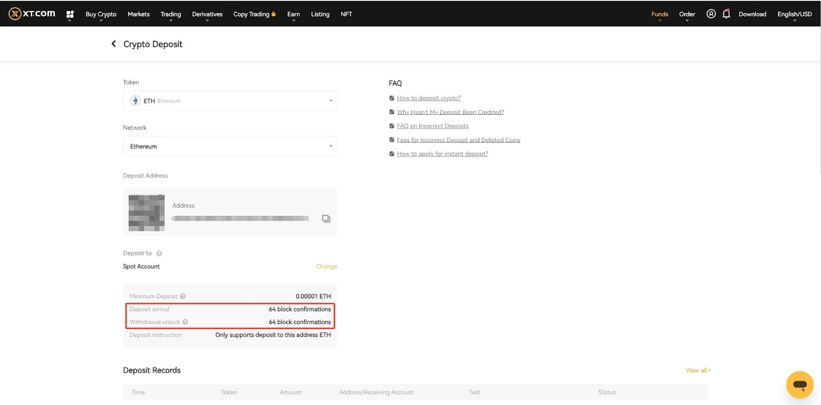
Task: Open the Funds menu
Action: click(659, 14)
